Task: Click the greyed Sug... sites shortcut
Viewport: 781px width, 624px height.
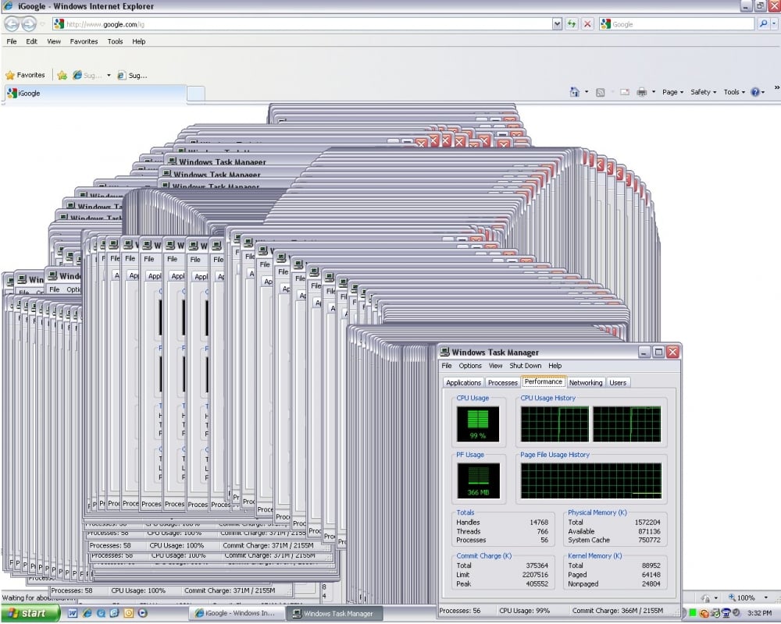Action: pos(87,75)
